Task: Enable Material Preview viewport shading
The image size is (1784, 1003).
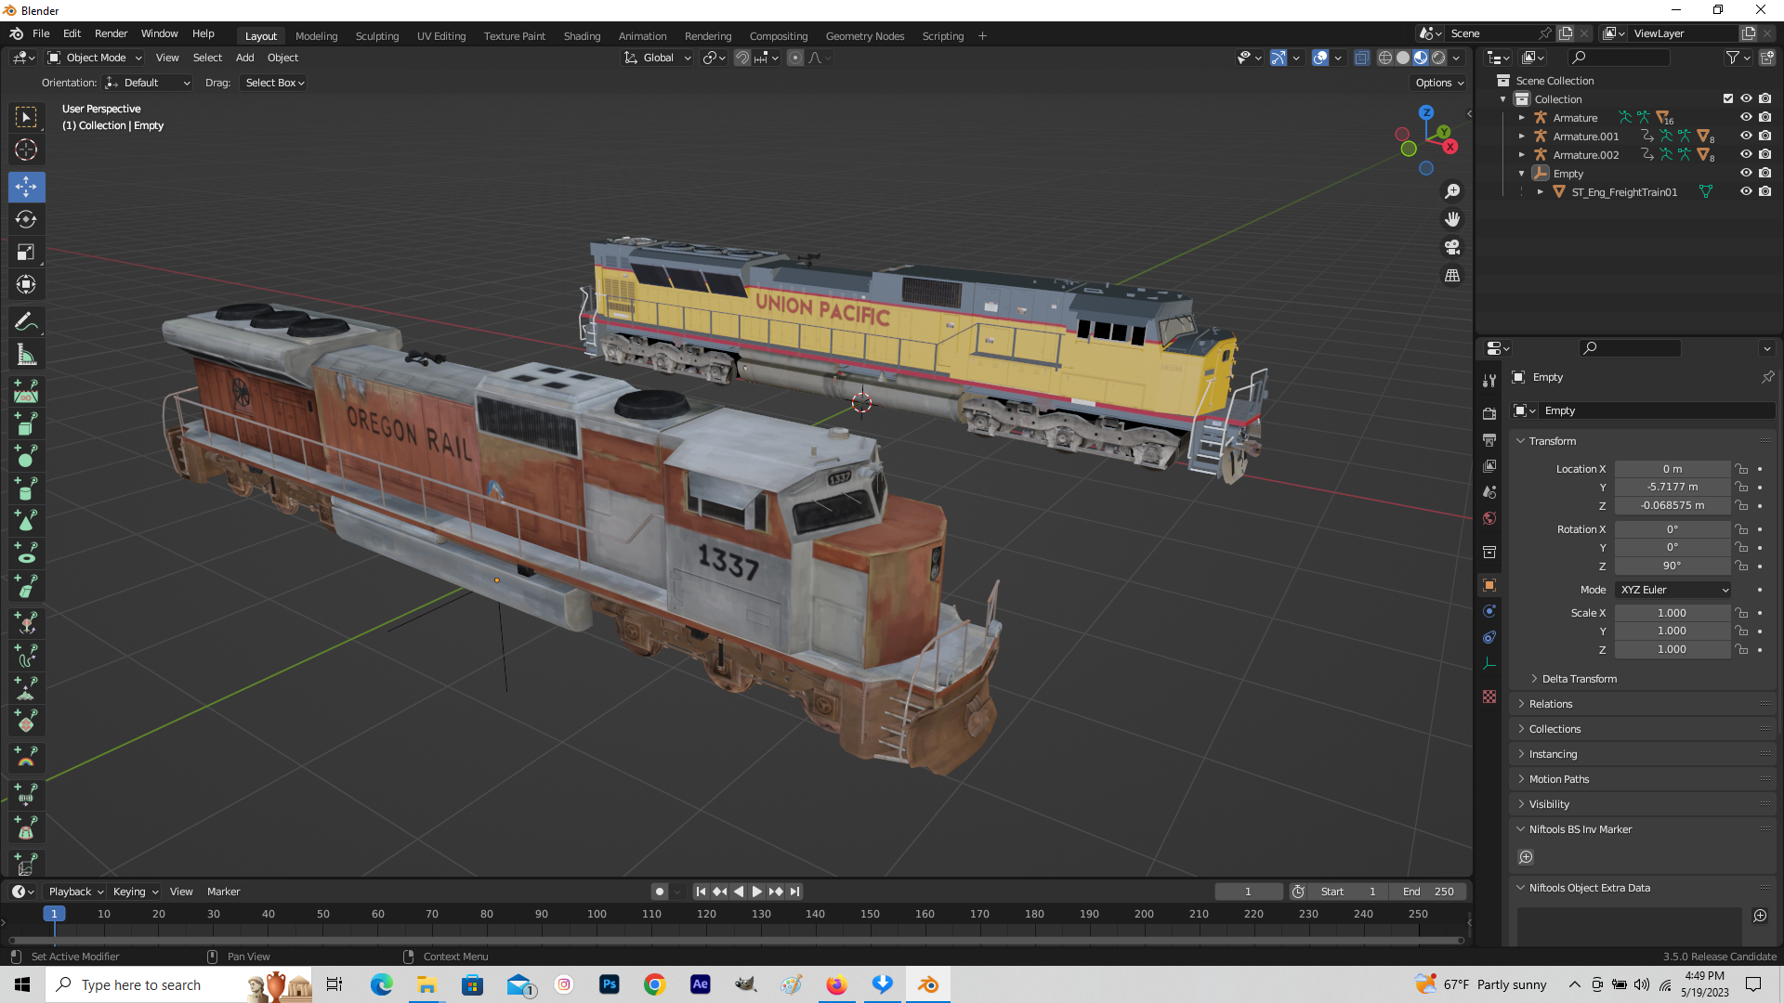Action: [1421, 58]
